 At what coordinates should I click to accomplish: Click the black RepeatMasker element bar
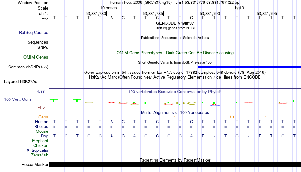pyautogui.click(x=175, y=164)
